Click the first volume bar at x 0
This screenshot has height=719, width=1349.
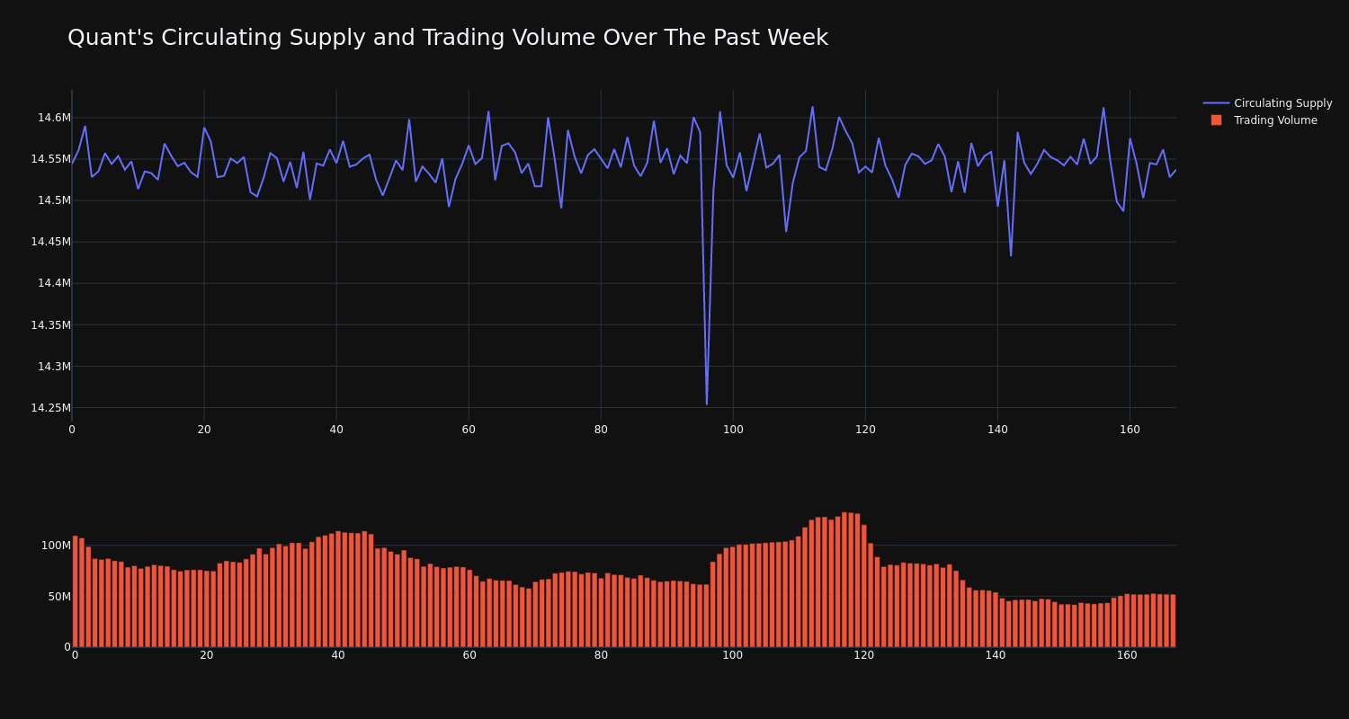(75, 591)
